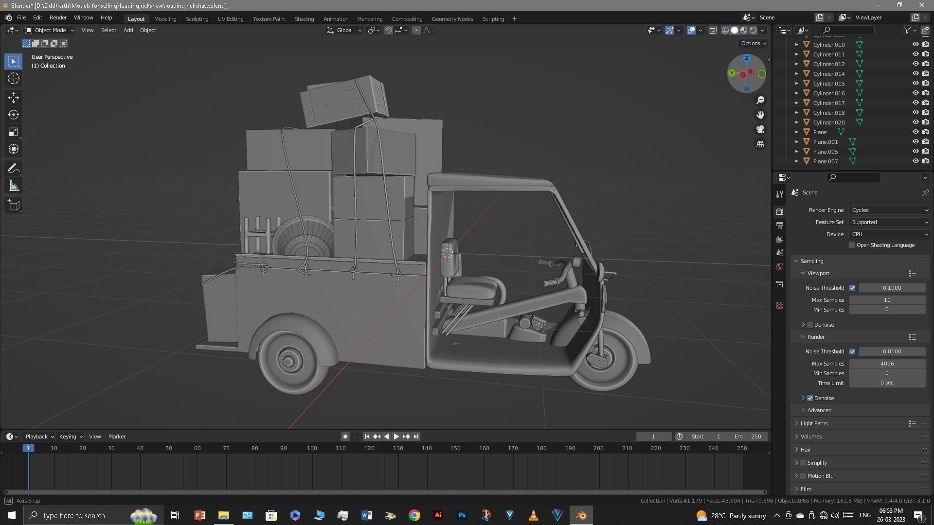Image resolution: width=934 pixels, height=525 pixels.
Task: Disable render Denoise checkbox
Action: click(810, 398)
